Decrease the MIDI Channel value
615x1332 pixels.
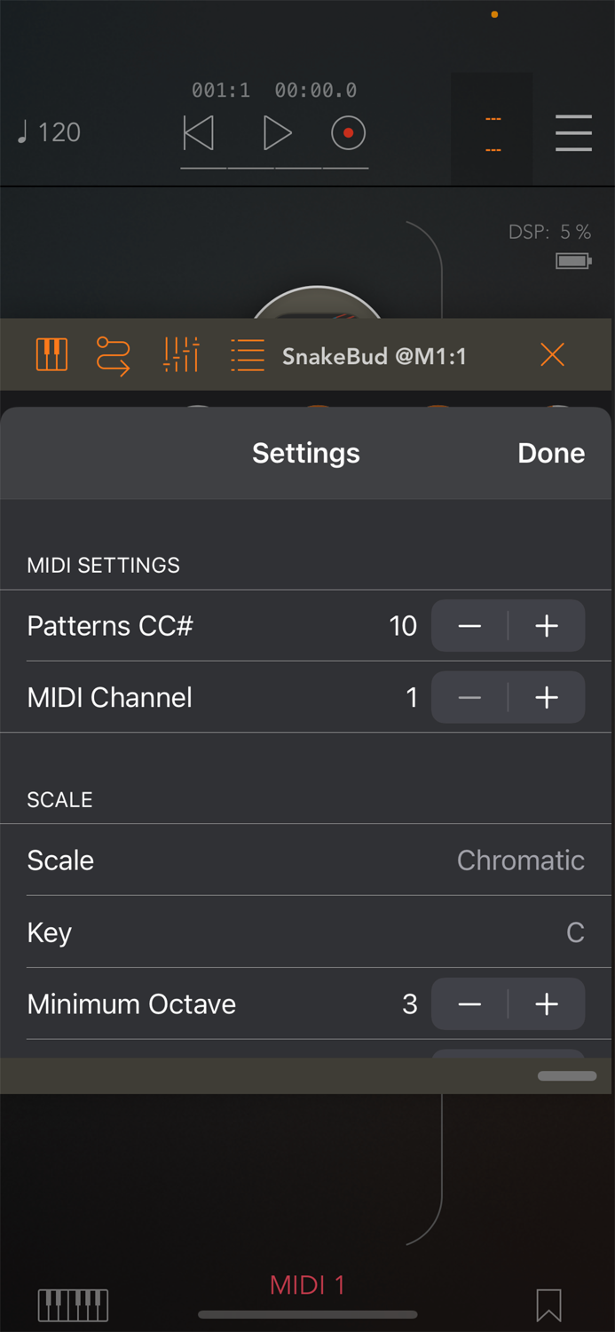tap(469, 697)
